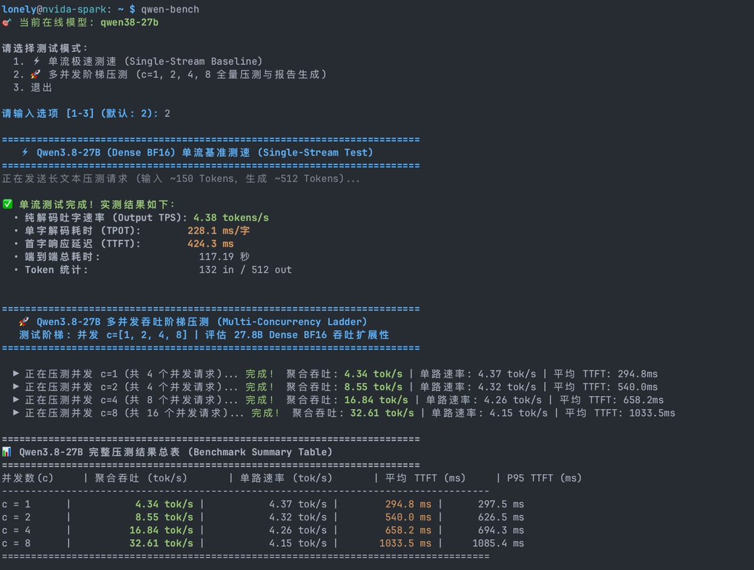Click row label 'c = 1' in summary table
This screenshot has width=754, height=570.
coord(16,504)
